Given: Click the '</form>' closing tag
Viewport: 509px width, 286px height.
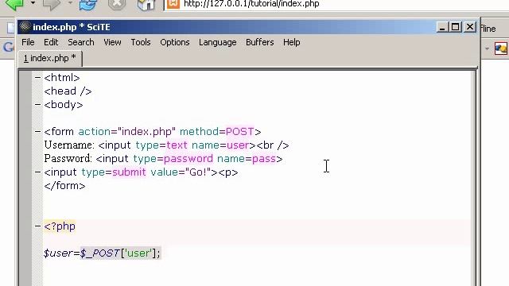Looking at the screenshot, I should (x=64, y=186).
